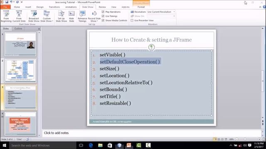Click in the Click to add notes area
The height and width of the screenshot is (149, 266).
point(151,133)
